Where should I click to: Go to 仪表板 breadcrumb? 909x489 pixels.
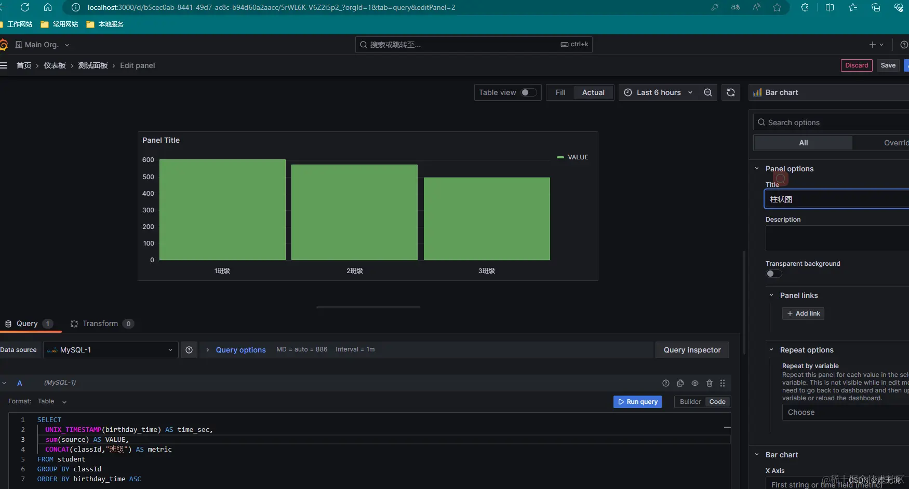(55, 65)
